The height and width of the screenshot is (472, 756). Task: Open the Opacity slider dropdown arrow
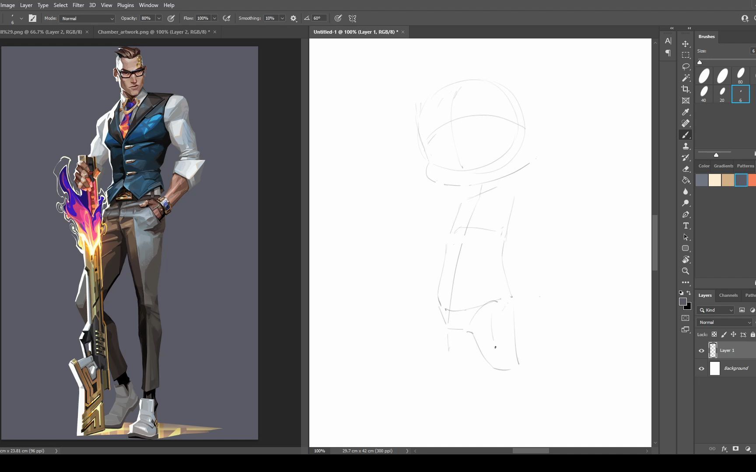click(159, 18)
